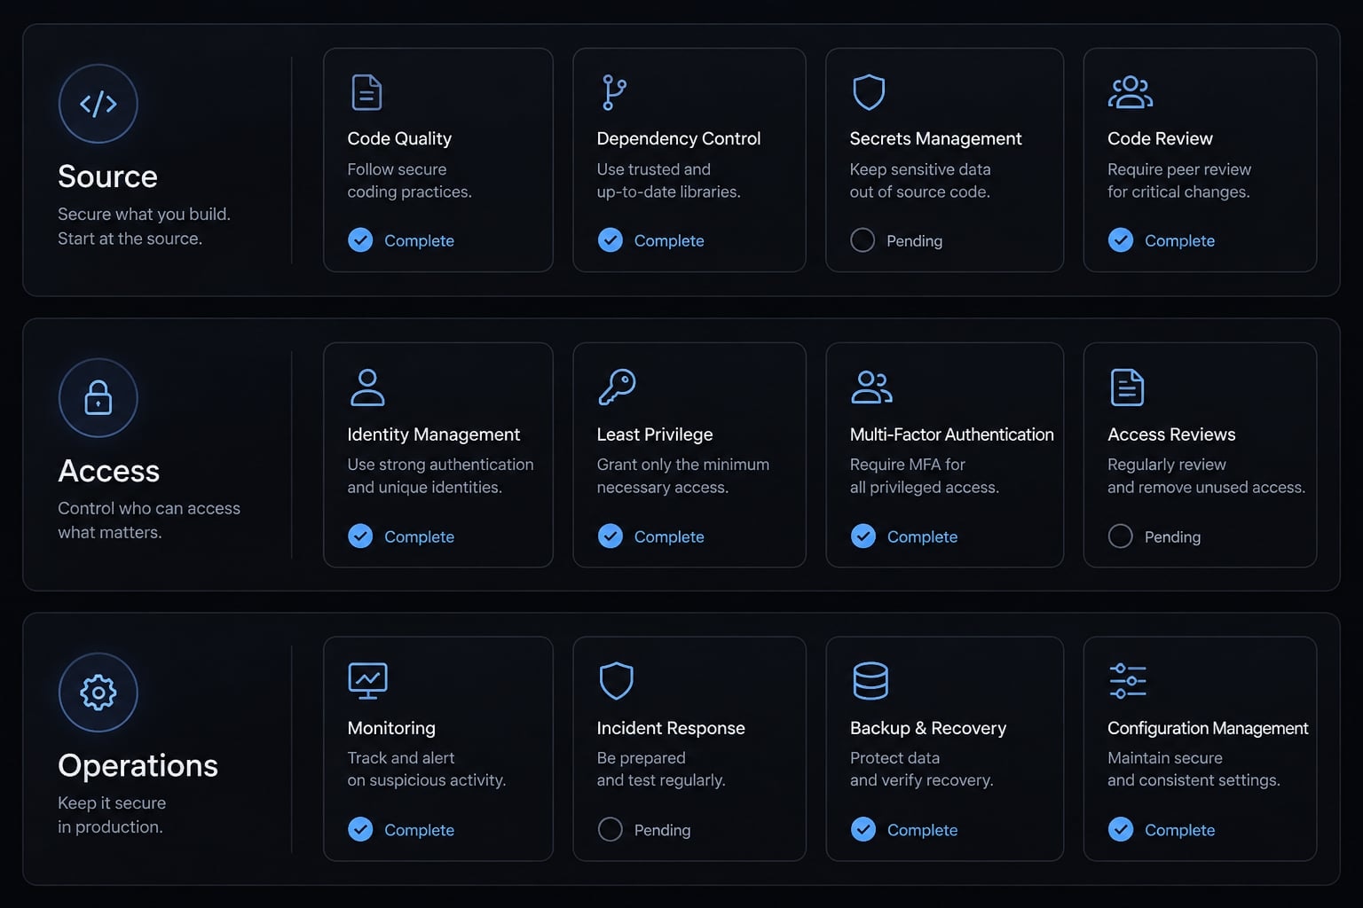Click the Monitoring screen chart icon
Viewport: 1363px width, 908px height.
point(367,681)
